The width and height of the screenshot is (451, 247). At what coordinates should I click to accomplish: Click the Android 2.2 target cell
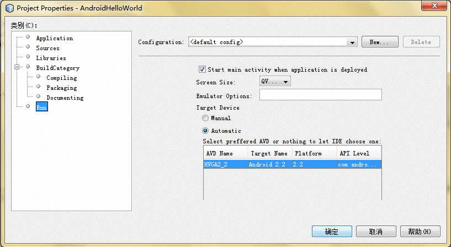[x=270, y=164]
